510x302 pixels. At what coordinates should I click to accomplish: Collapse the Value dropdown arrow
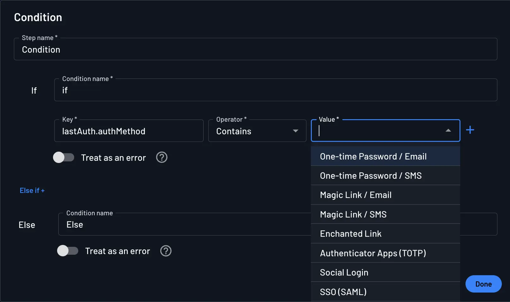coord(448,131)
